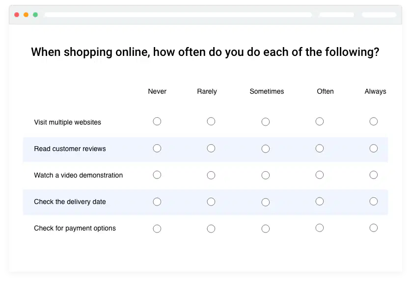Click the green maximize window dot

click(x=35, y=15)
